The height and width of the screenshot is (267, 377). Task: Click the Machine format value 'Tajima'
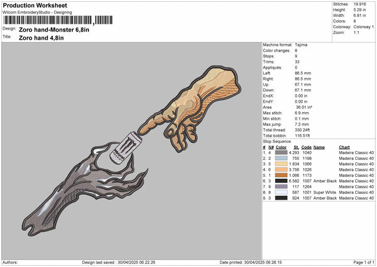pyautogui.click(x=301, y=45)
